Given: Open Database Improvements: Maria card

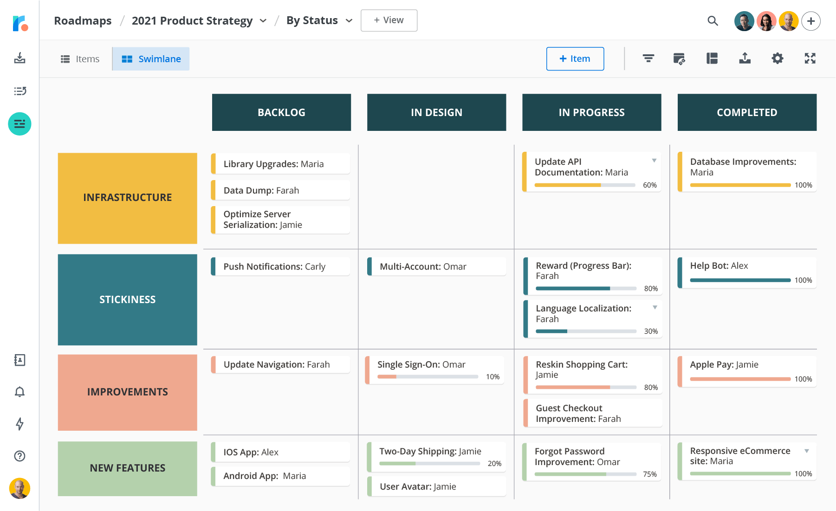Looking at the screenshot, I should [747, 172].
